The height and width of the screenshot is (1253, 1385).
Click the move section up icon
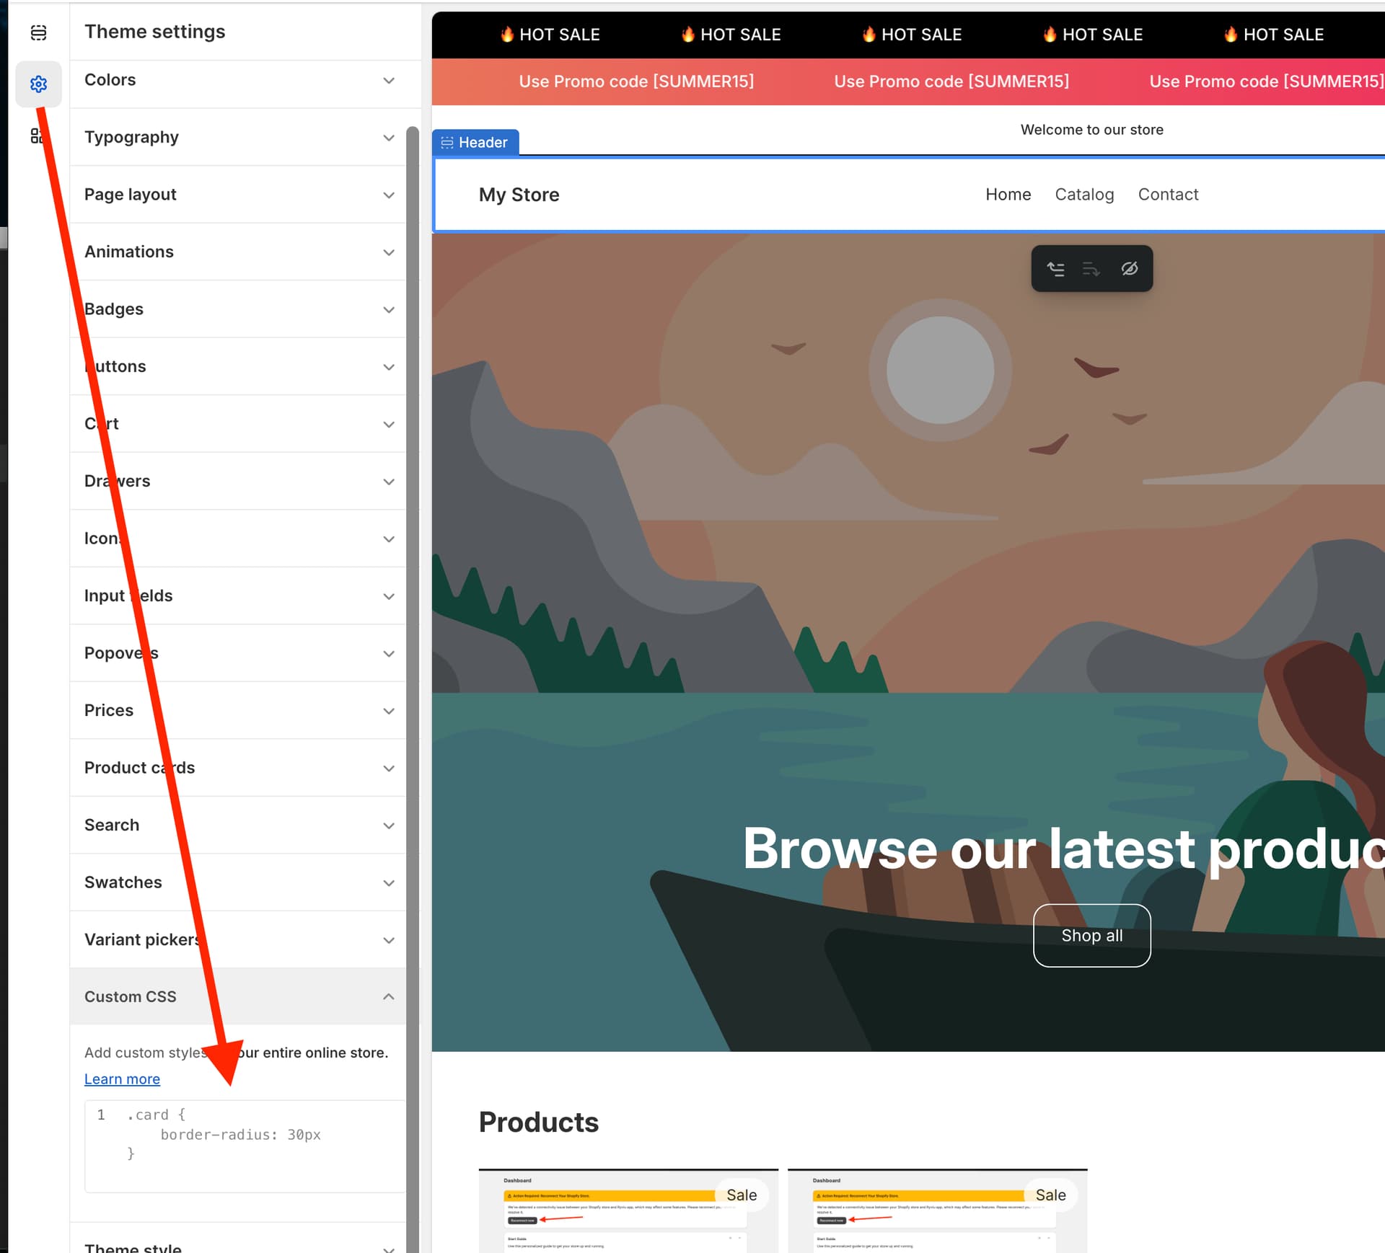tap(1055, 269)
